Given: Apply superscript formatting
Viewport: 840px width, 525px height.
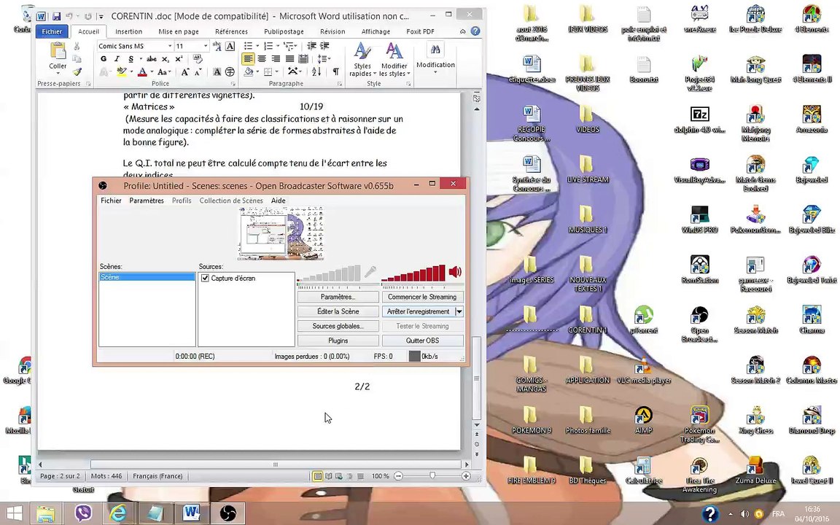Looking at the screenshot, I should [x=179, y=59].
